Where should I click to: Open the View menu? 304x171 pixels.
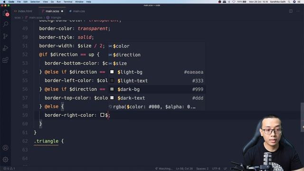click(x=46, y=2)
